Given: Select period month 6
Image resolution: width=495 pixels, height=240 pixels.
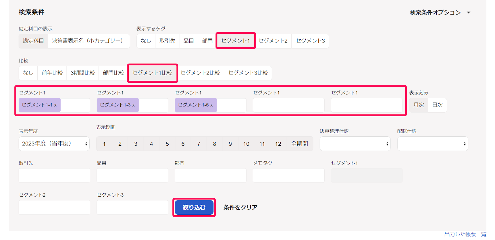Looking at the screenshot, I should (183, 144).
